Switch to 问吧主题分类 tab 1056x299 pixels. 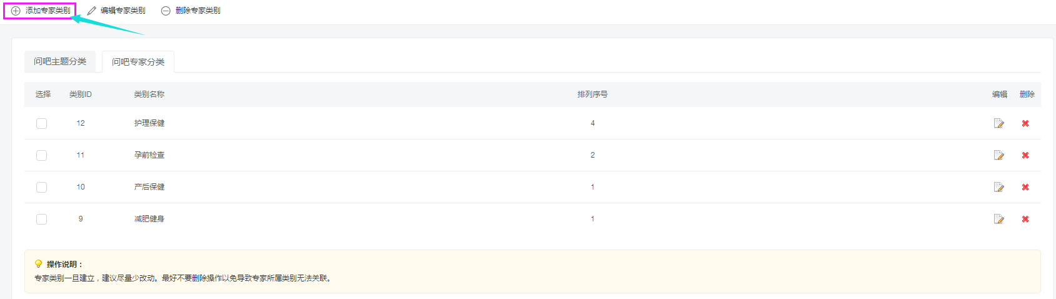(60, 61)
